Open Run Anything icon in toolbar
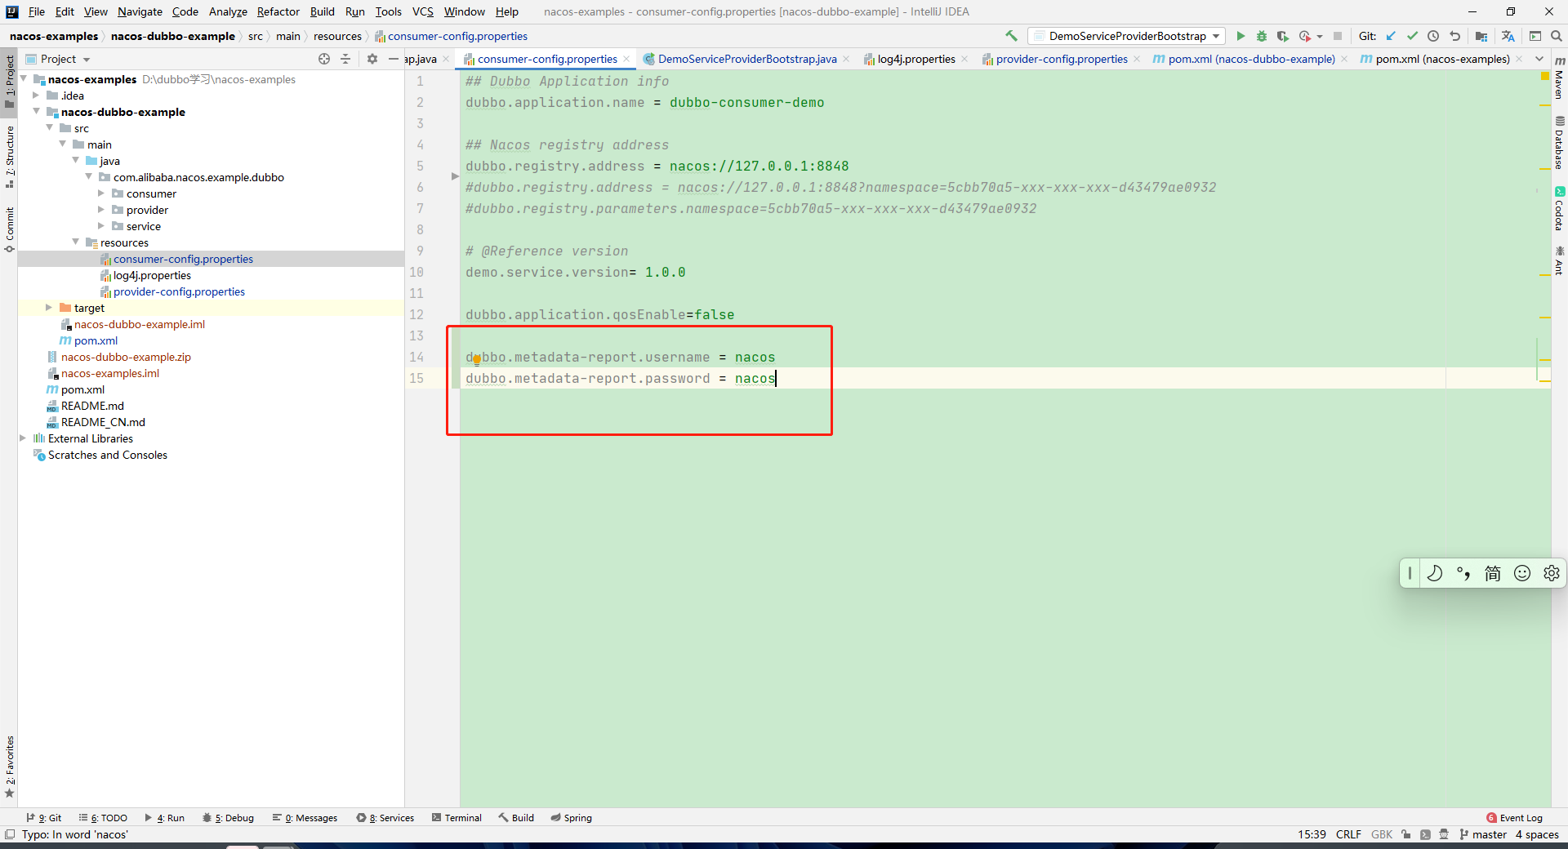This screenshot has height=849, width=1568. (1535, 36)
